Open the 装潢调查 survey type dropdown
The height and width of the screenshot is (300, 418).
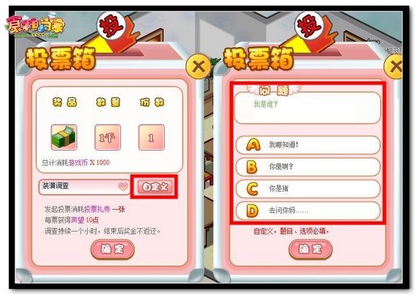click(84, 186)
